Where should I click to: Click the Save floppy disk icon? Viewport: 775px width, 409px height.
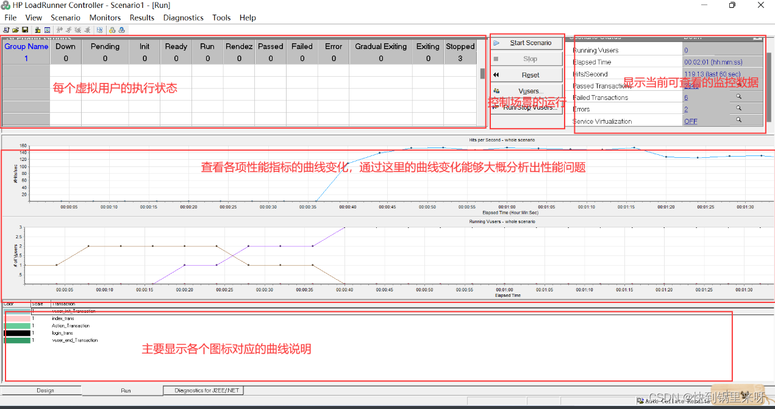click(25, 30)
